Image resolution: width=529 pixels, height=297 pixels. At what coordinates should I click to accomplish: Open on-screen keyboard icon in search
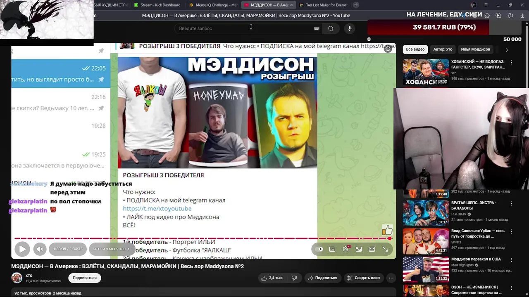coord(317,28)
